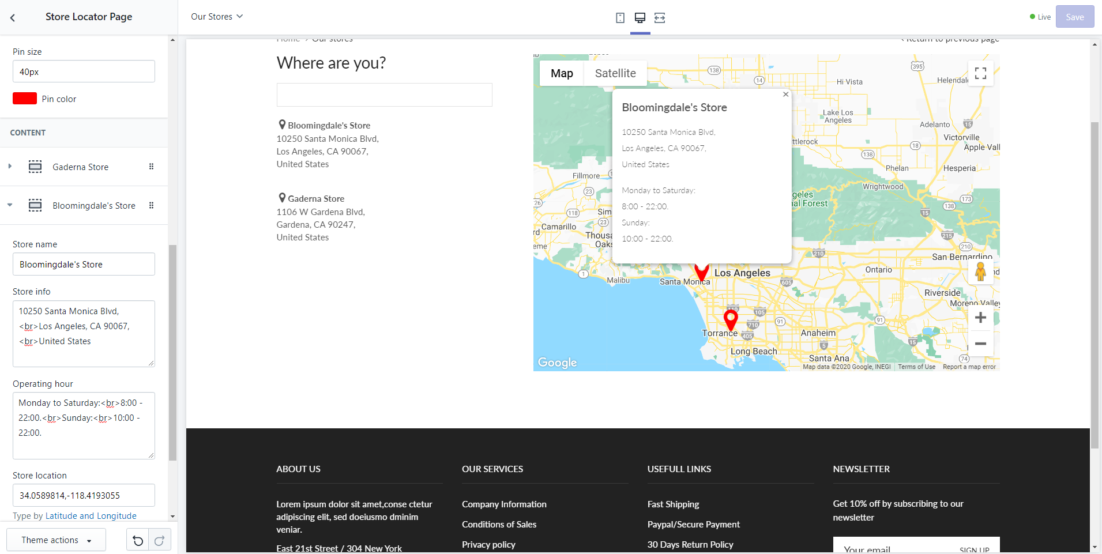Viewport: 1102px width, 554px height.
Task: Open map Terms of Use link
Action: pos(916,367)
